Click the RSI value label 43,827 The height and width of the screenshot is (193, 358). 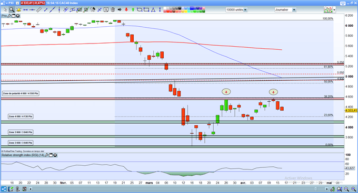350,168
